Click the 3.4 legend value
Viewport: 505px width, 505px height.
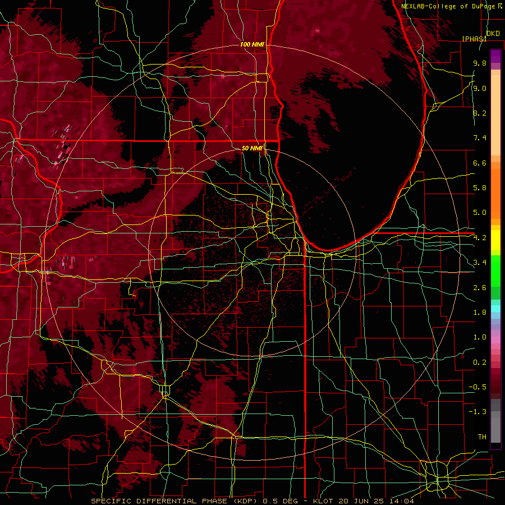pyautogui.click(x=480, y=263)
